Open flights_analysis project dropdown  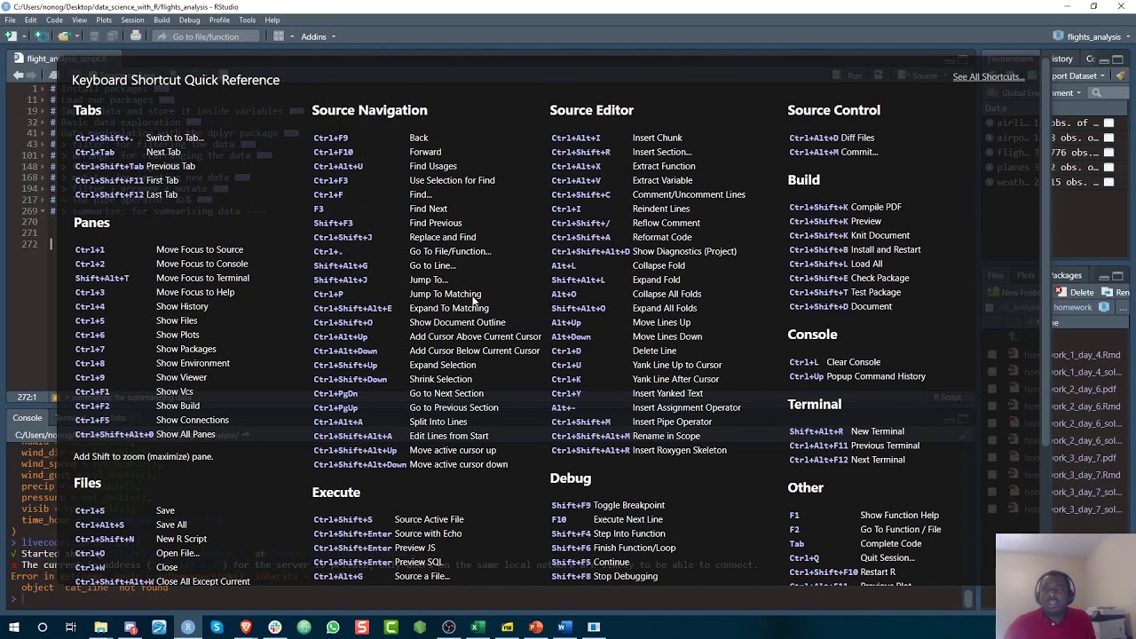pyautogui.click(x=1093, y=36)
